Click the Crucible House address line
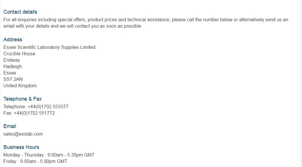The image size is (302, 167). pos(19,54)
